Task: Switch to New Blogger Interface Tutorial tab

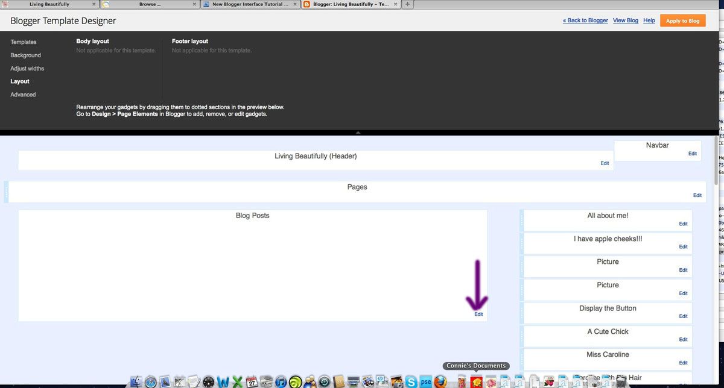Action: [250, 4]
